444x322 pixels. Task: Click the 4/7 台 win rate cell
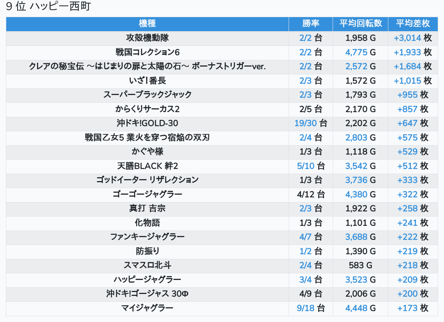click(x=311, y=237)
